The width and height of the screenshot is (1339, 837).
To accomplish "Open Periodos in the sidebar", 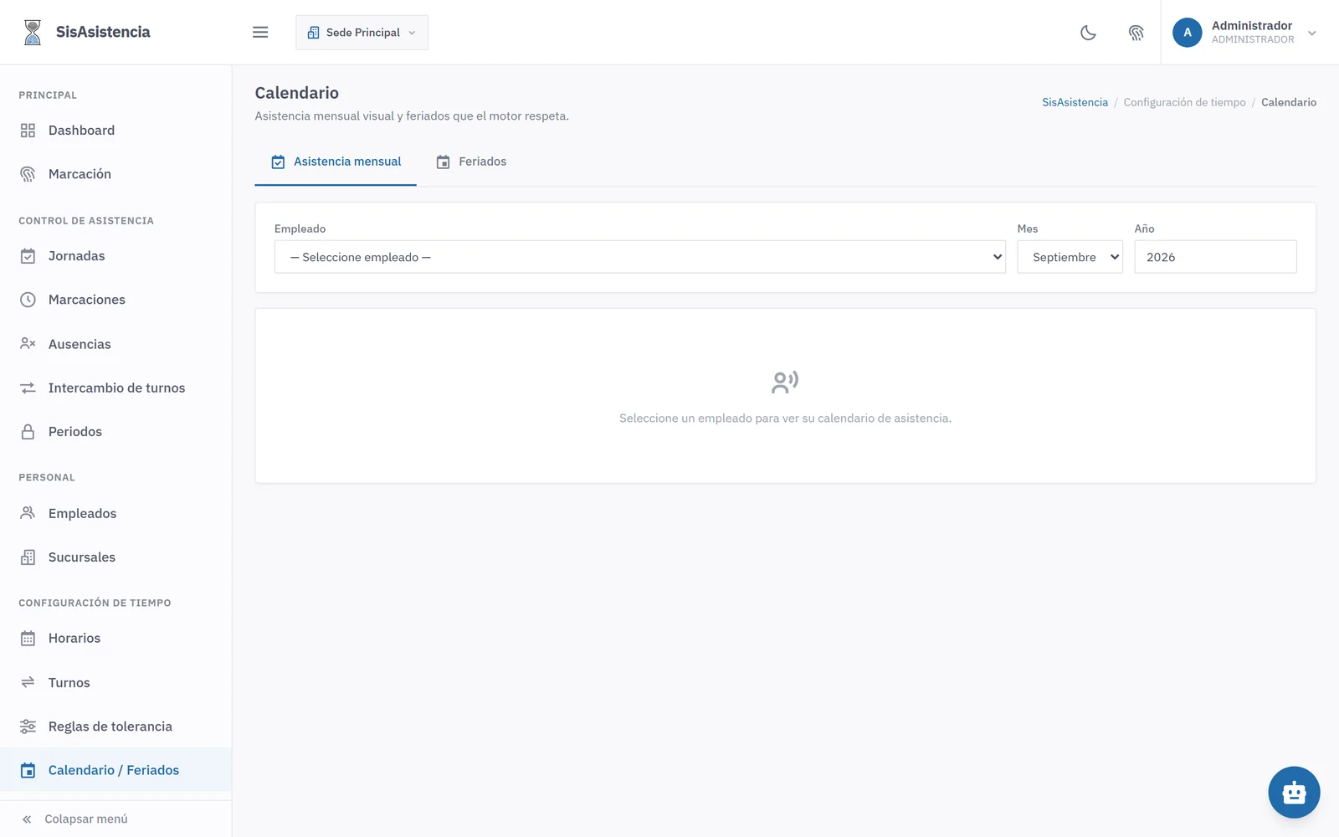I will coord(115,432).
